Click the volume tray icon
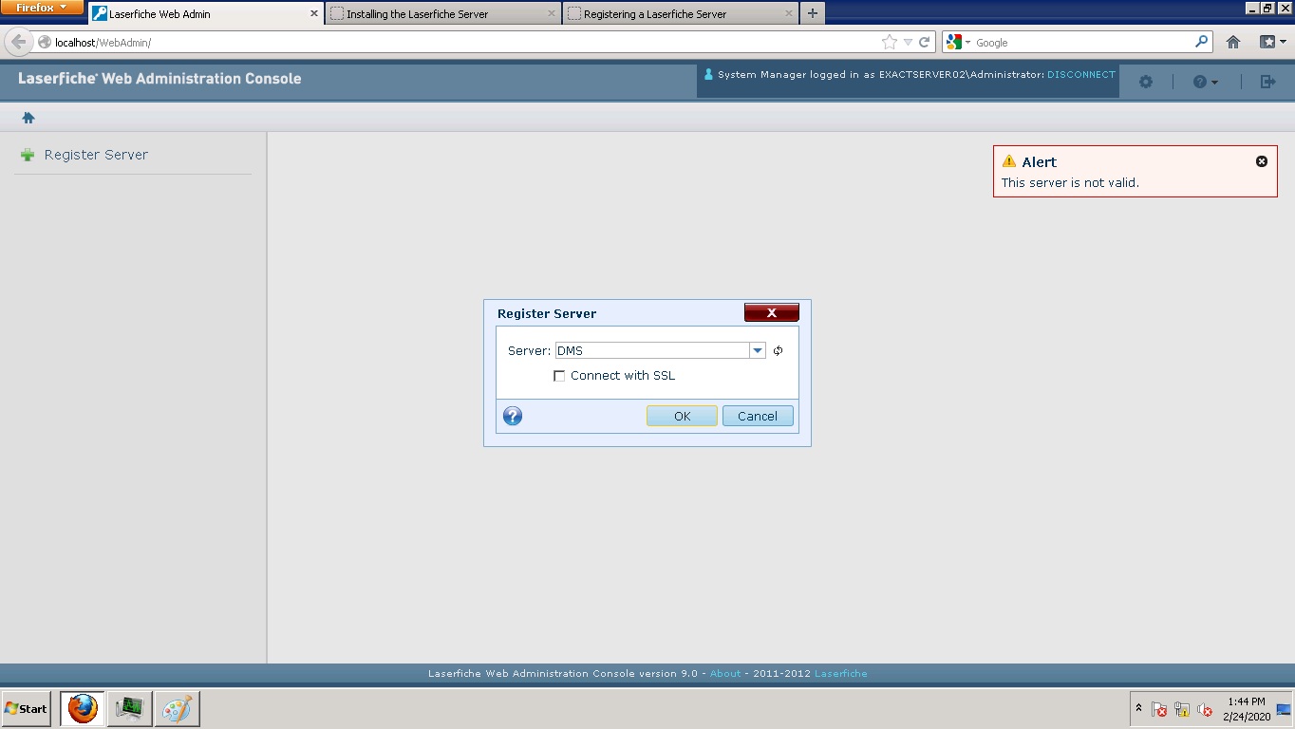The image size is (1295, 729). [1205, 709]
